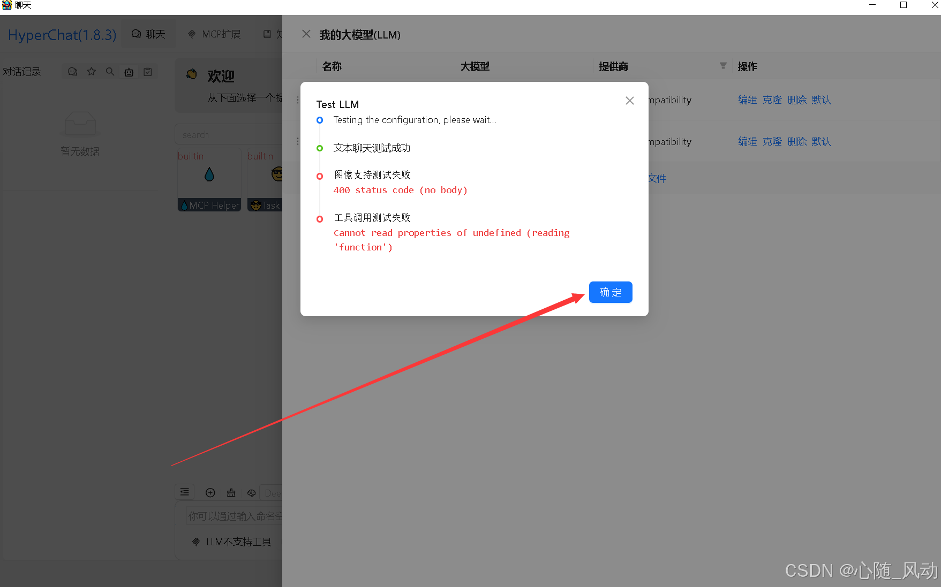Click the 工具调用测试失败 result line
941x587 pixels.
tap(372, 218)
